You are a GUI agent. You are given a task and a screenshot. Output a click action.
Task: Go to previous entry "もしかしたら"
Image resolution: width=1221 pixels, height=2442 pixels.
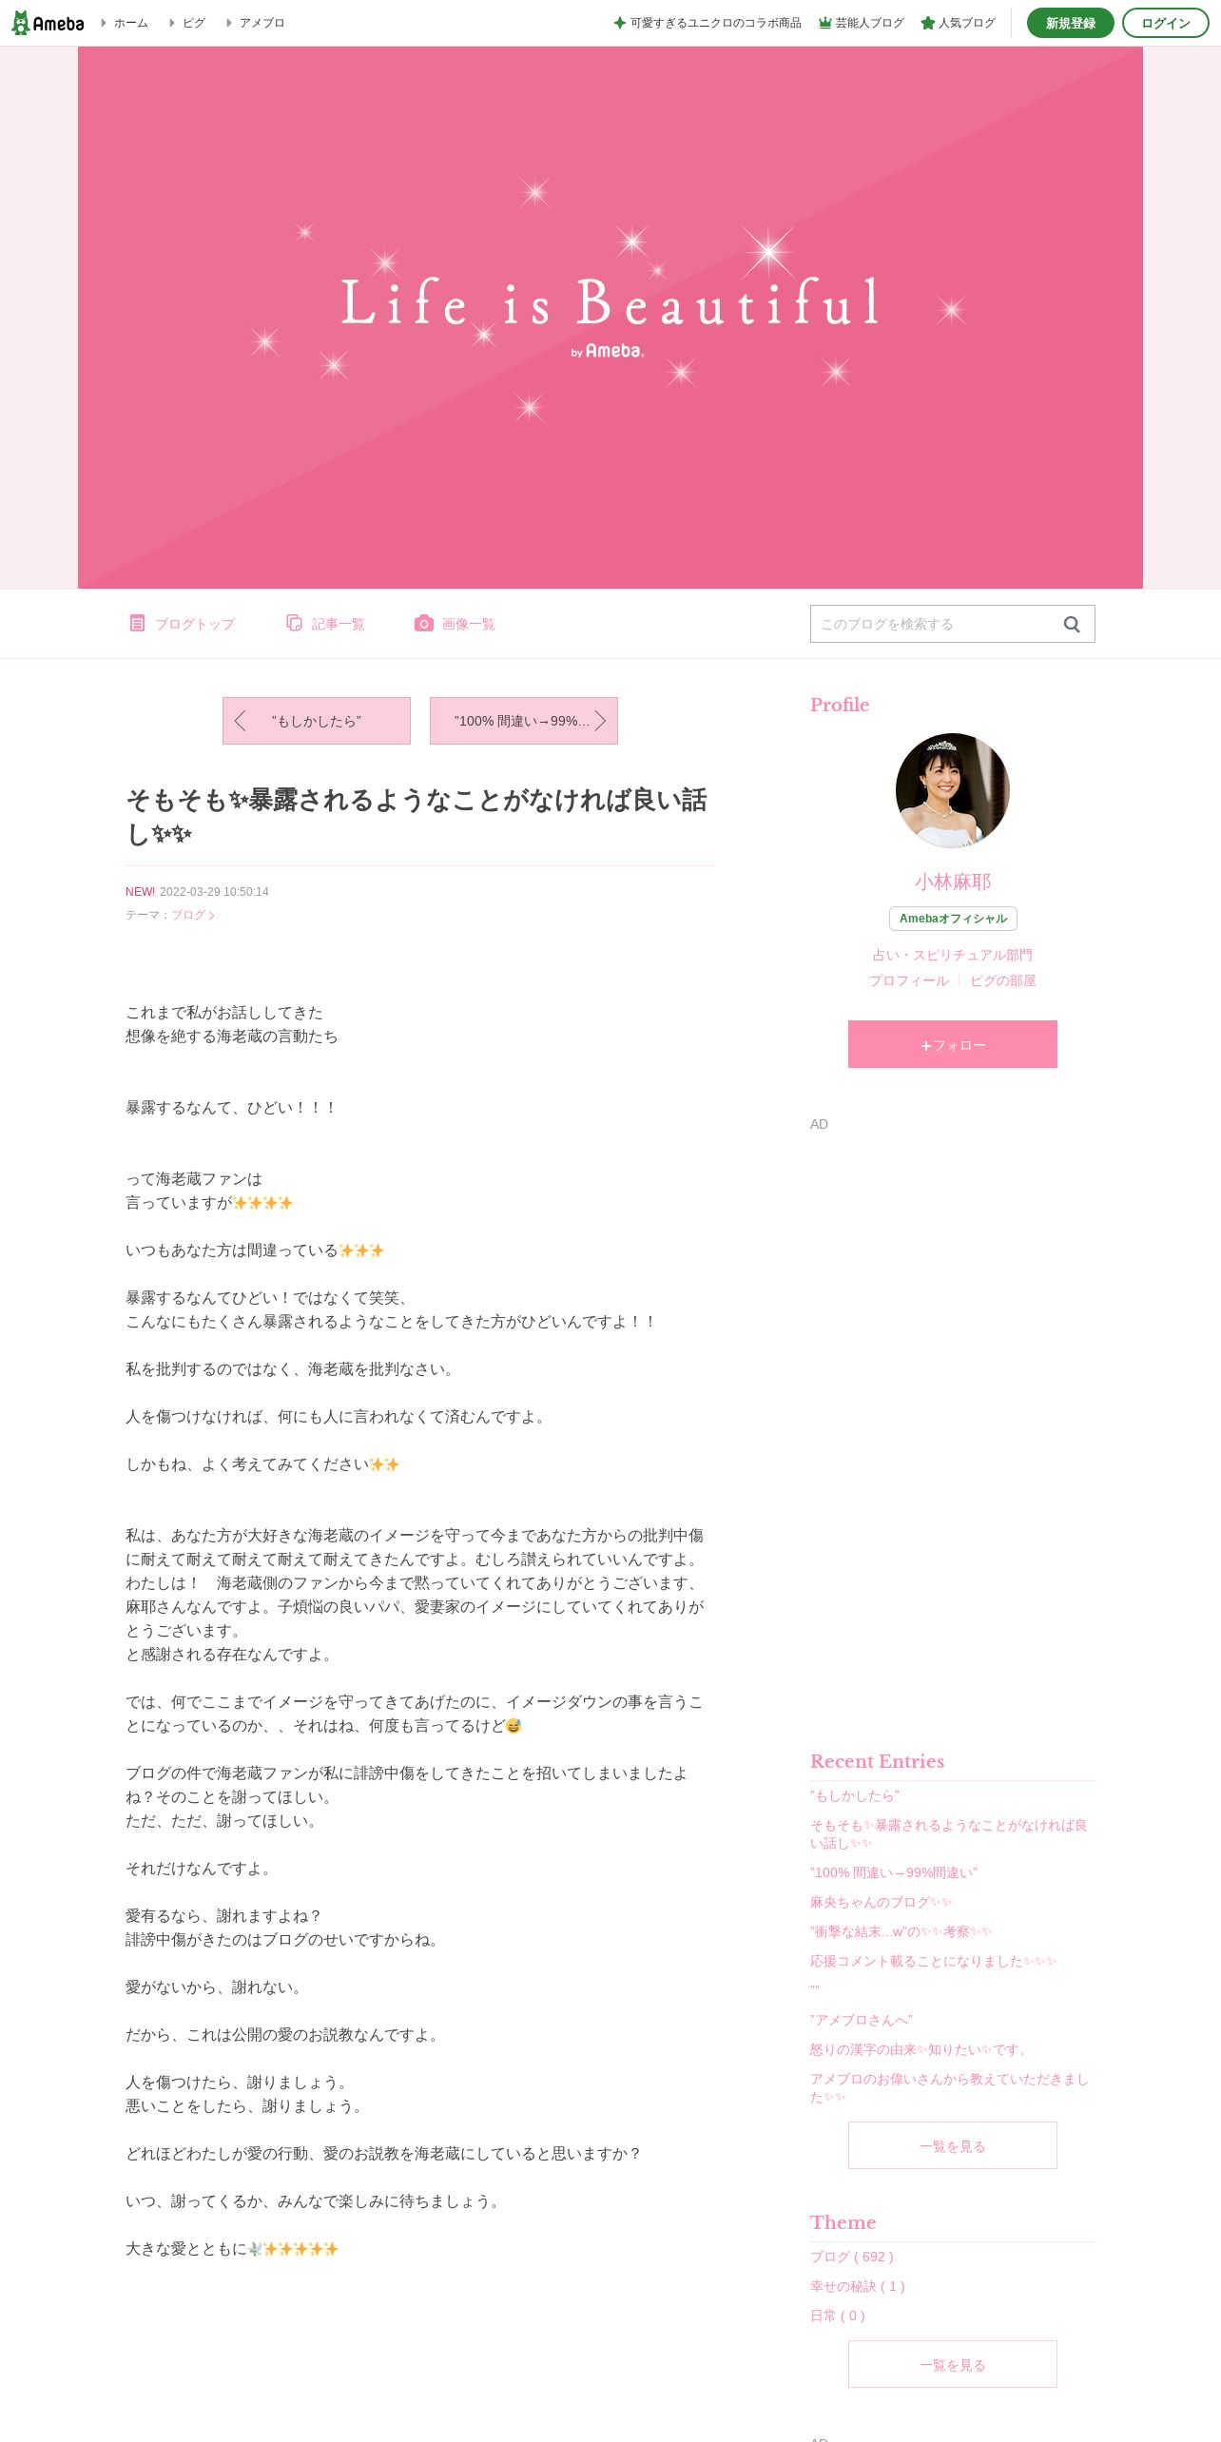317,721
